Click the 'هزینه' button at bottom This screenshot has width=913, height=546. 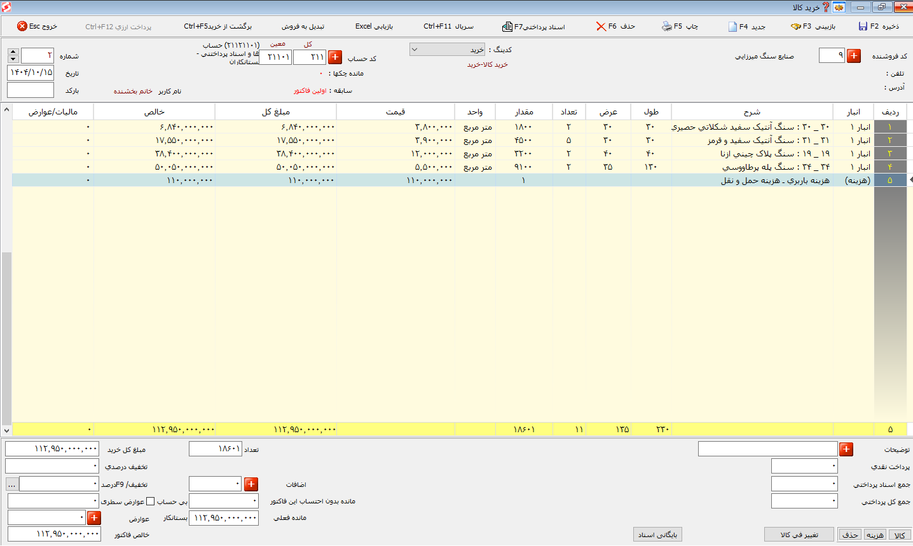click(875, 535)
